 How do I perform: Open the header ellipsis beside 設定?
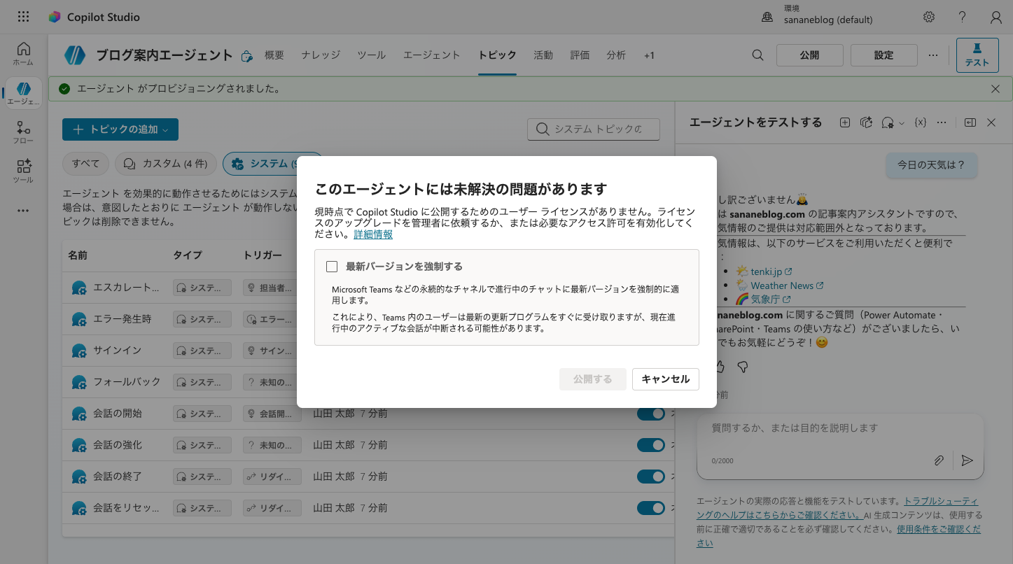[x=933, y=55]
